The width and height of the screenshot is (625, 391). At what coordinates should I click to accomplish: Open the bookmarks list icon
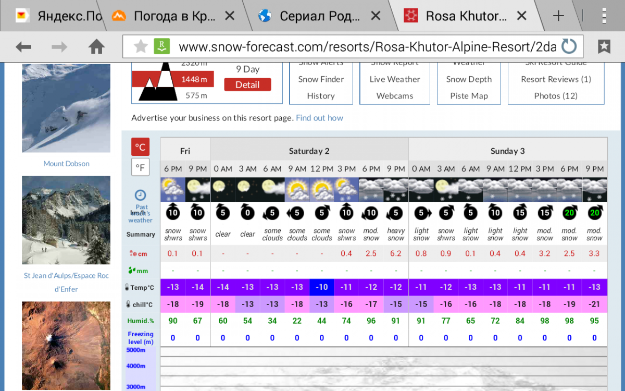click(x=604, y=47)
